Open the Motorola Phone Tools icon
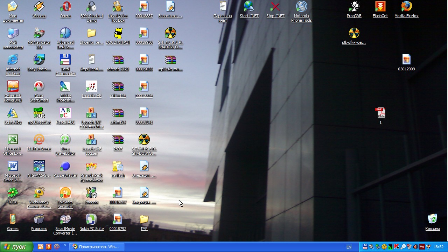 point(301,11)
